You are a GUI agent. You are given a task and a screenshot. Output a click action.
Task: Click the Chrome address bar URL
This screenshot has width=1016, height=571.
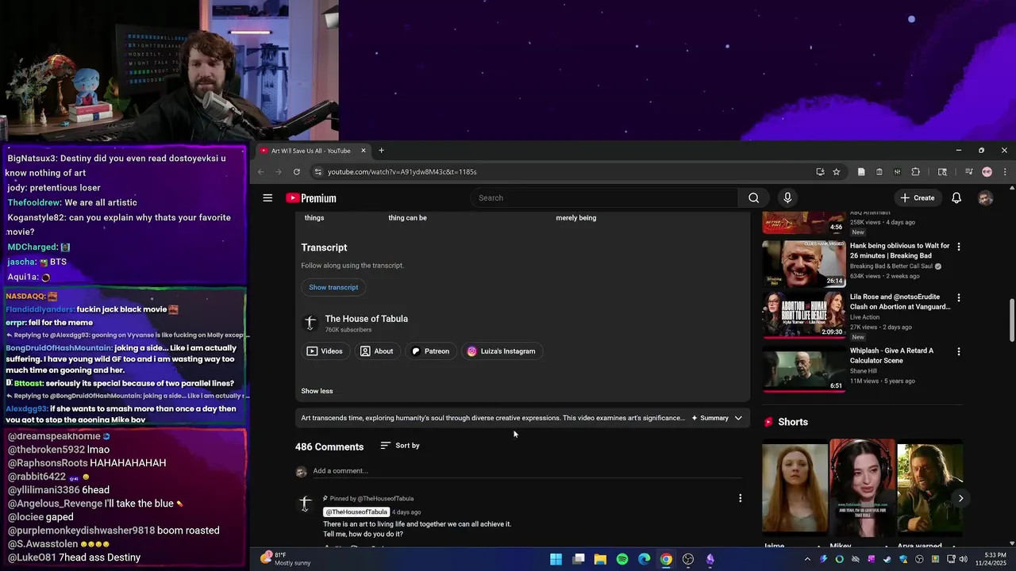(402, 172)
